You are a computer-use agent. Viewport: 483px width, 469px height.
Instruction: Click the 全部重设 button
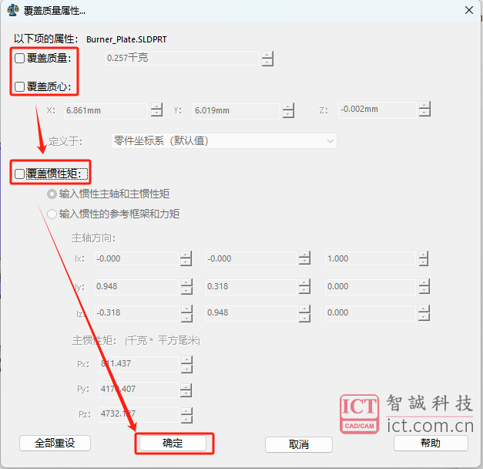[55, 444]
